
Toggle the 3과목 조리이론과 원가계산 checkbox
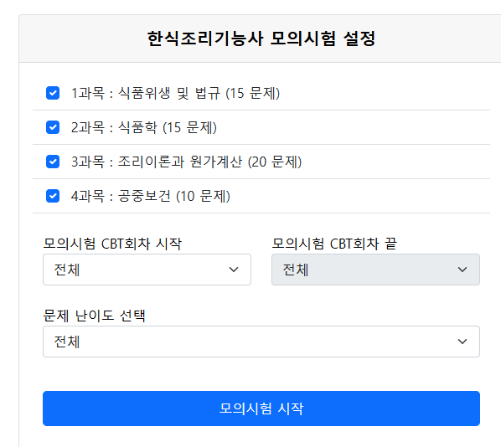click(x=53, y=162)
